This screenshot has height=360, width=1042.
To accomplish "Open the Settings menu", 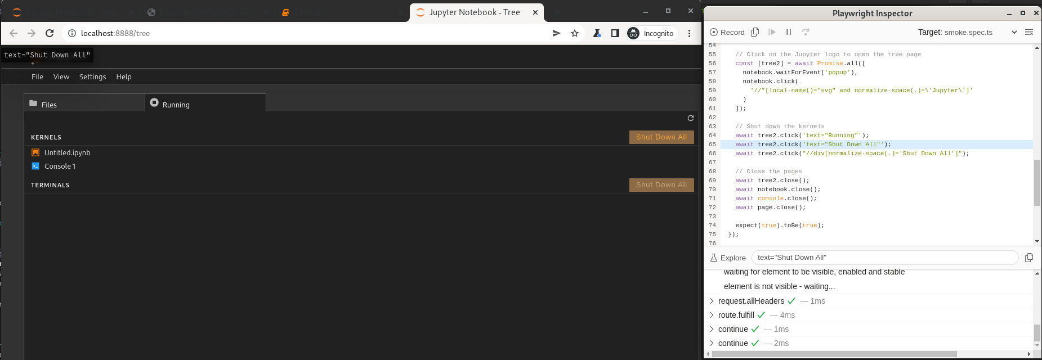I will (x=92, y=77).
